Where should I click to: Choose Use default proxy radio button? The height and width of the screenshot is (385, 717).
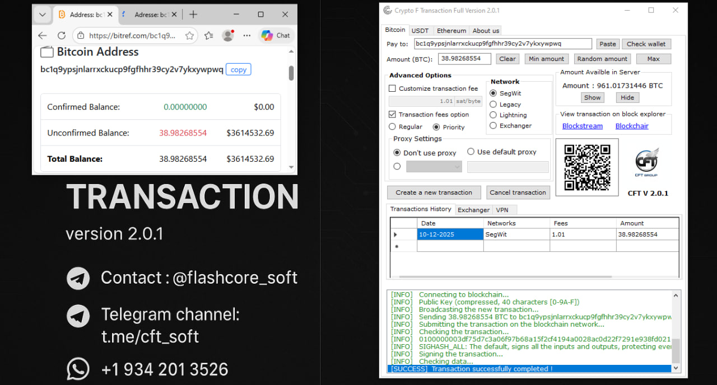[471, 152]
